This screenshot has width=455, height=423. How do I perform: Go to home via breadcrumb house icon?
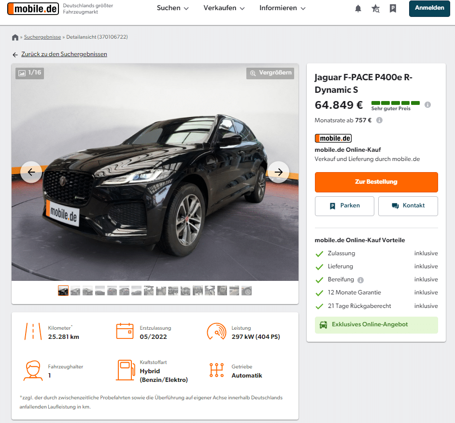point(15,37)
